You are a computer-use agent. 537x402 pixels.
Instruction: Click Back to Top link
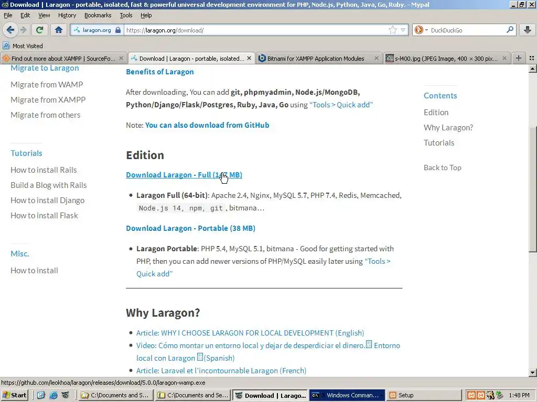click(x=443, y=167)
